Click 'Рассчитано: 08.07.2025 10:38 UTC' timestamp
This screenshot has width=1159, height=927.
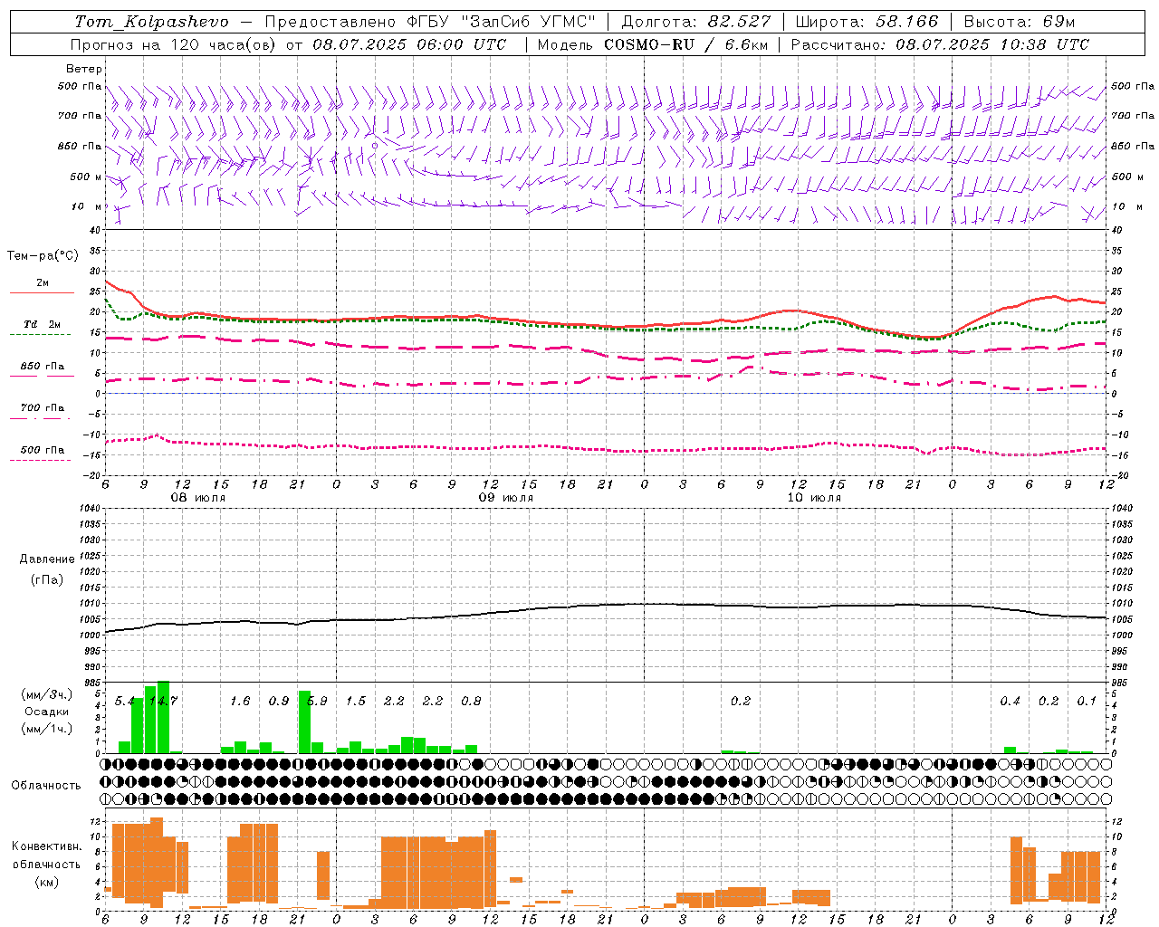click(940, 44)
